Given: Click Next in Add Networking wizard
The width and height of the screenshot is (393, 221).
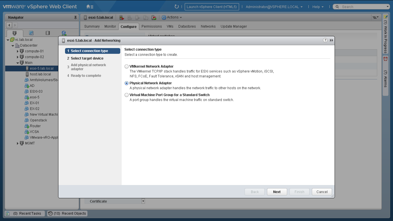Looking at the screenshot, I should point(277,192).
